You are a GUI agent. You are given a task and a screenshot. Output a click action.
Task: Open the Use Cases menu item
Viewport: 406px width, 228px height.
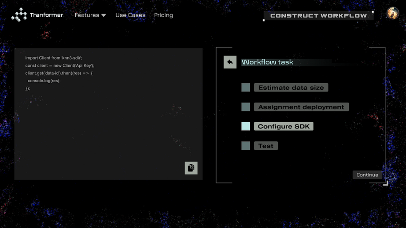point(130,15)
